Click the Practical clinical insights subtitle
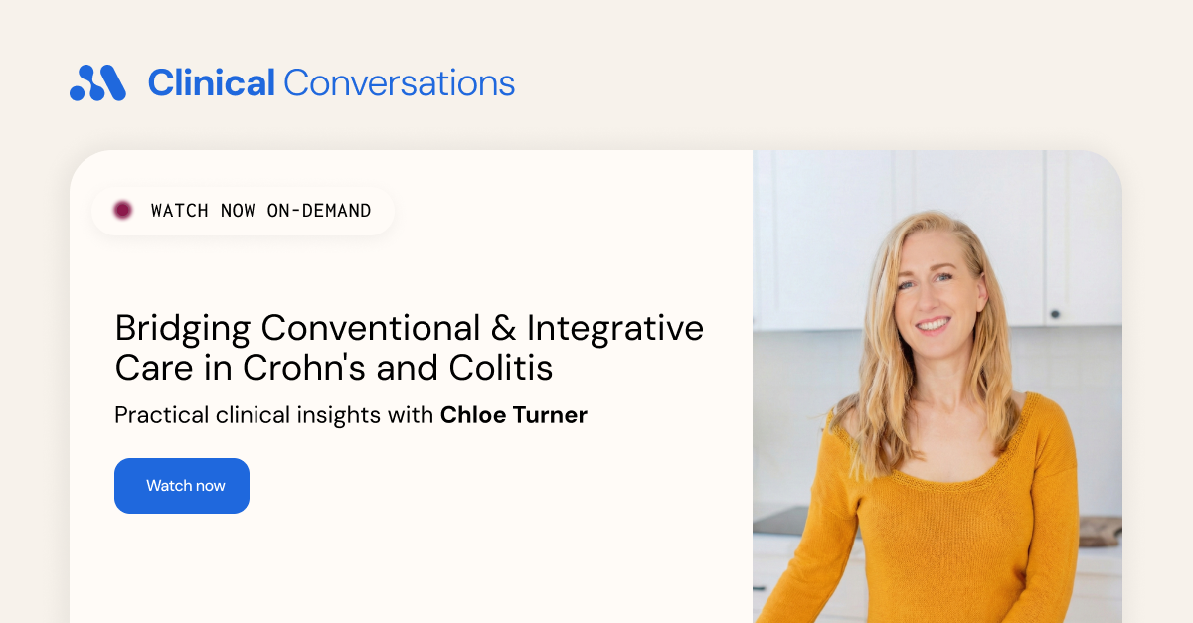Screen dimensions: 1193x623 coord(351,415)
